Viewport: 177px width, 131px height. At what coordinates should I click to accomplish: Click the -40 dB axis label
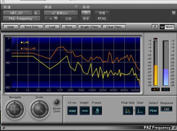(8, 63)
